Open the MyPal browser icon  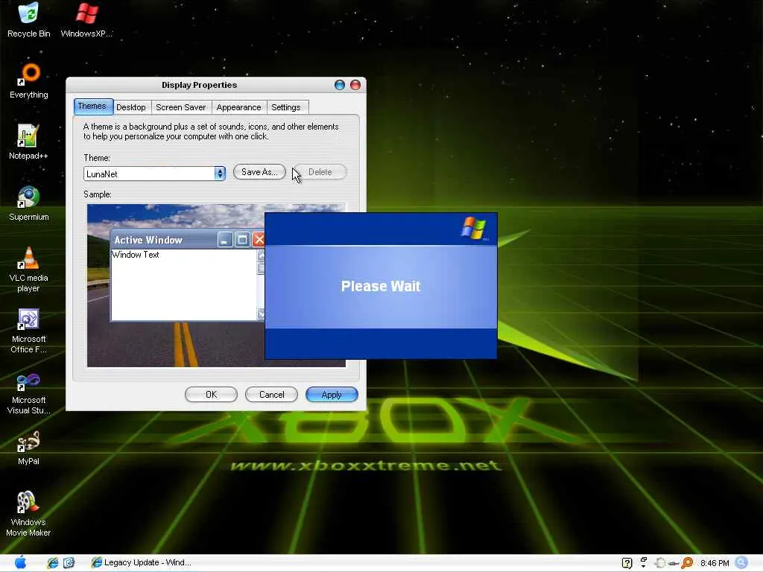28,448
